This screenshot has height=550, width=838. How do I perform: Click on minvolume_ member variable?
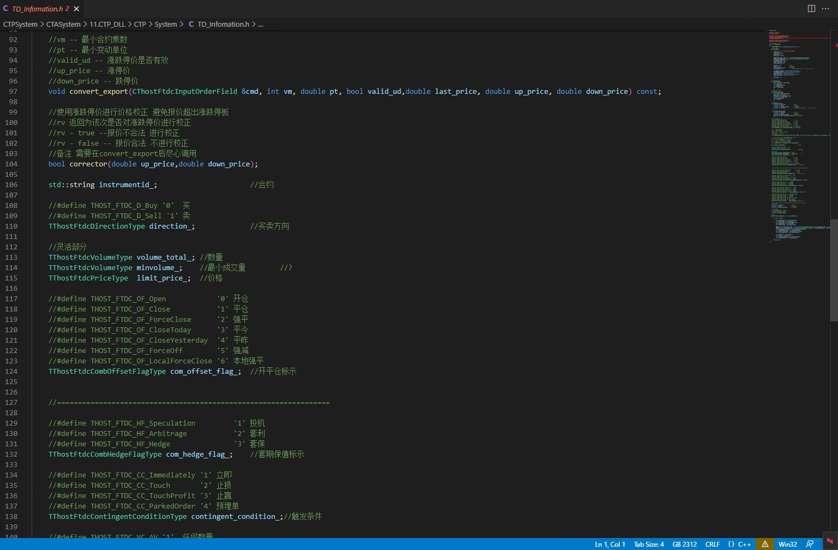[x=158, y=267]
